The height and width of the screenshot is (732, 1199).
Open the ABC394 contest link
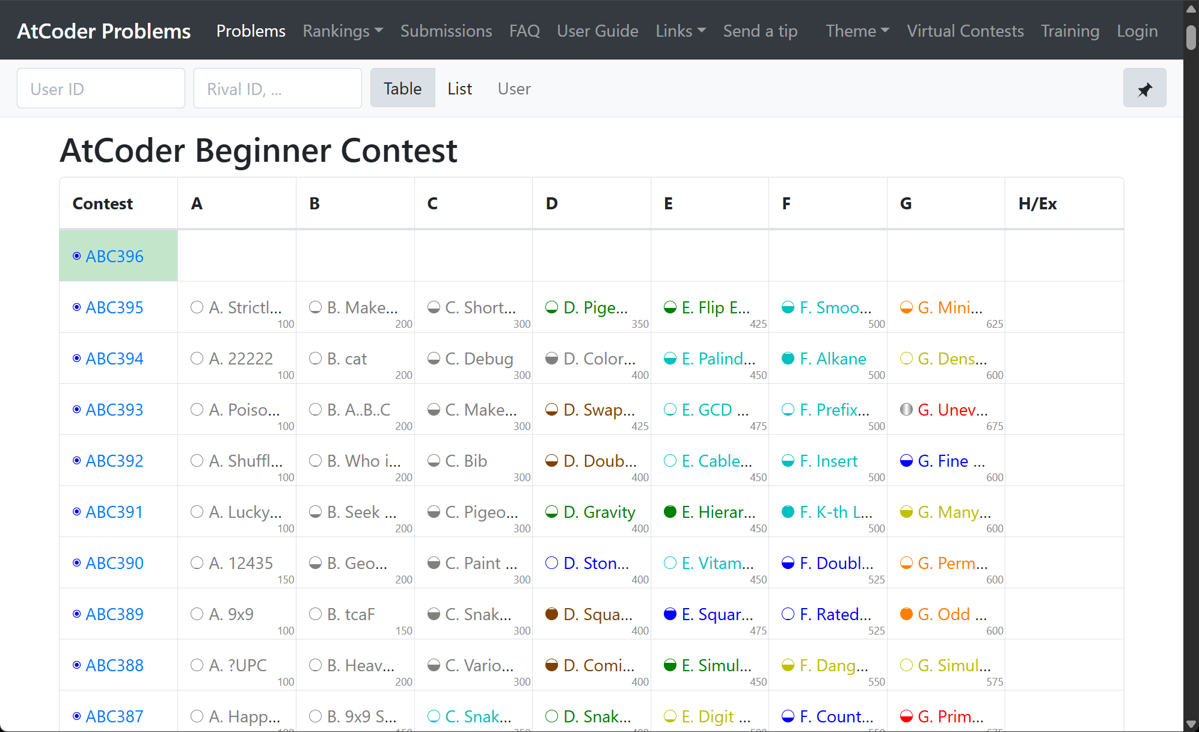click(x=114, y=358)
